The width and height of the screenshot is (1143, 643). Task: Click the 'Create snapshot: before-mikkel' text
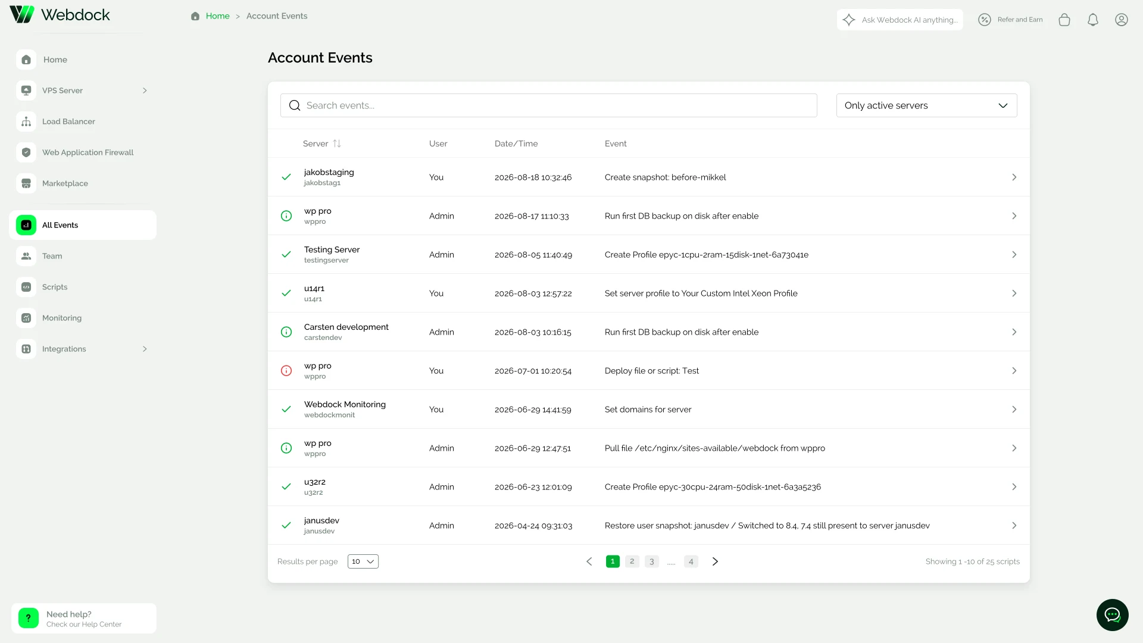665,177
